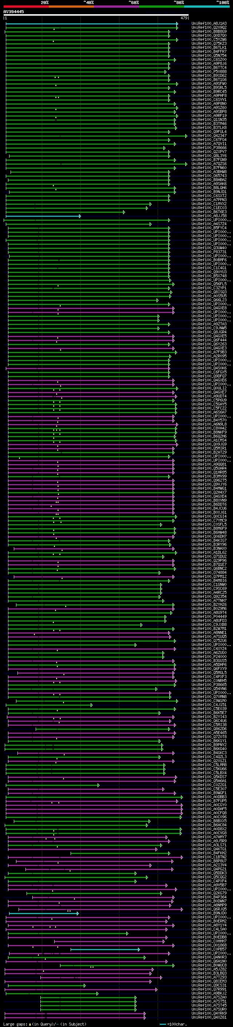This screenshot has width=233, height=1027.
Task: Open hit UniRef100_B9NJD1
Action: point(209,192)
